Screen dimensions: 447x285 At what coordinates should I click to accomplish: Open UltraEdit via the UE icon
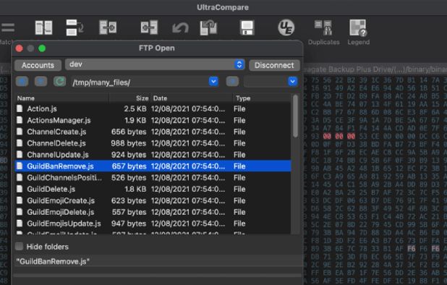pyautogui.click(x=286, y=27)
